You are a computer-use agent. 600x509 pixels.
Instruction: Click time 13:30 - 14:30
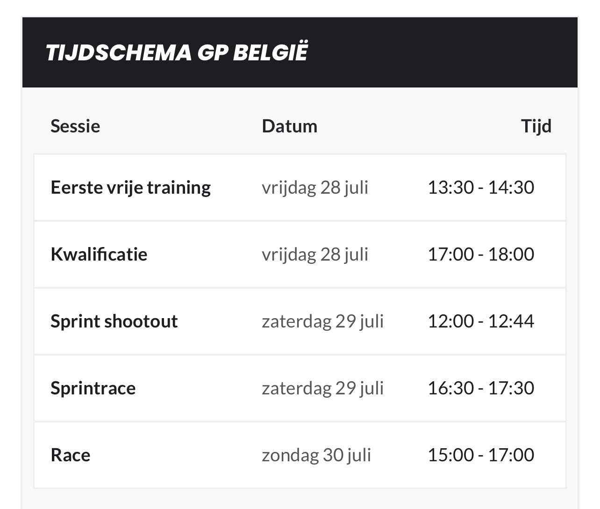(481, 188)
